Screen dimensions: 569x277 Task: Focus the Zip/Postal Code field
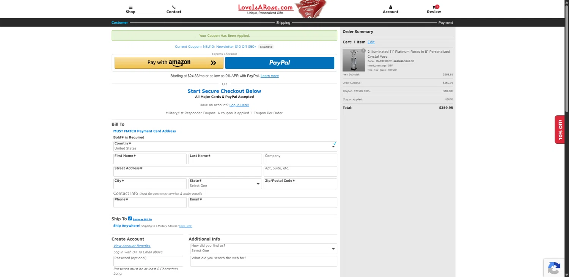[x=300, y=184]
